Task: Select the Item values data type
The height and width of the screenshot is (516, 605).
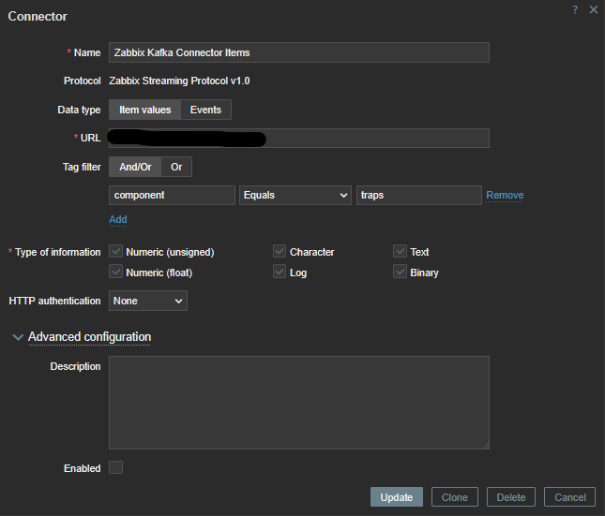Action: tap(144, 110)
